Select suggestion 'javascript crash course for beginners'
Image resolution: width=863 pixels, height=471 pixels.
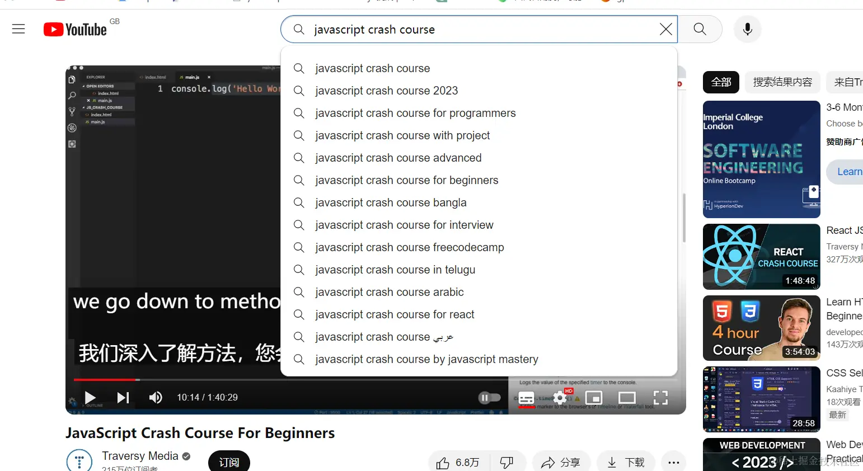407,180
